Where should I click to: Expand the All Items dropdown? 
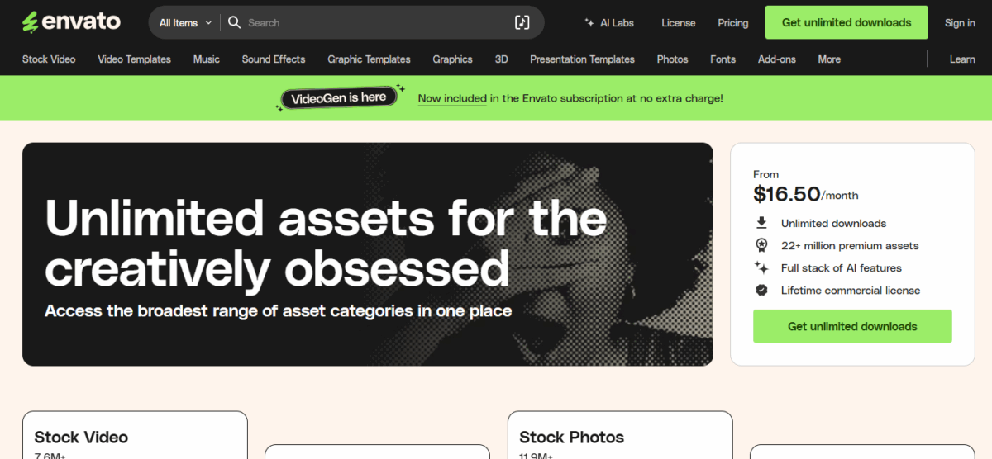click(x=185, y=23)
